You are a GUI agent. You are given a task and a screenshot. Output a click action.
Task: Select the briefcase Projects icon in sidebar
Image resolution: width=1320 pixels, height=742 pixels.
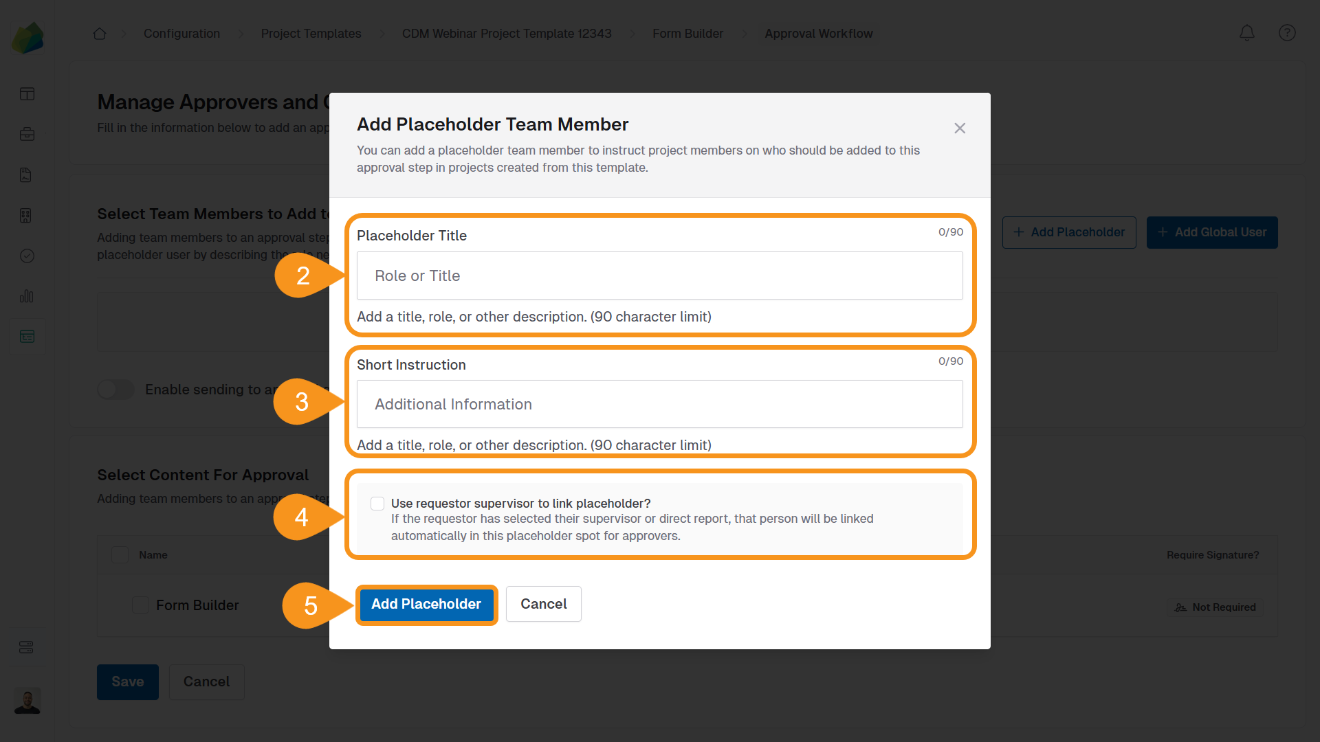click(x=27, y=134)
